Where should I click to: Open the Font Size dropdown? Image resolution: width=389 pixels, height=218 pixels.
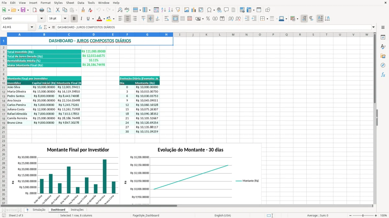point(65,19)
